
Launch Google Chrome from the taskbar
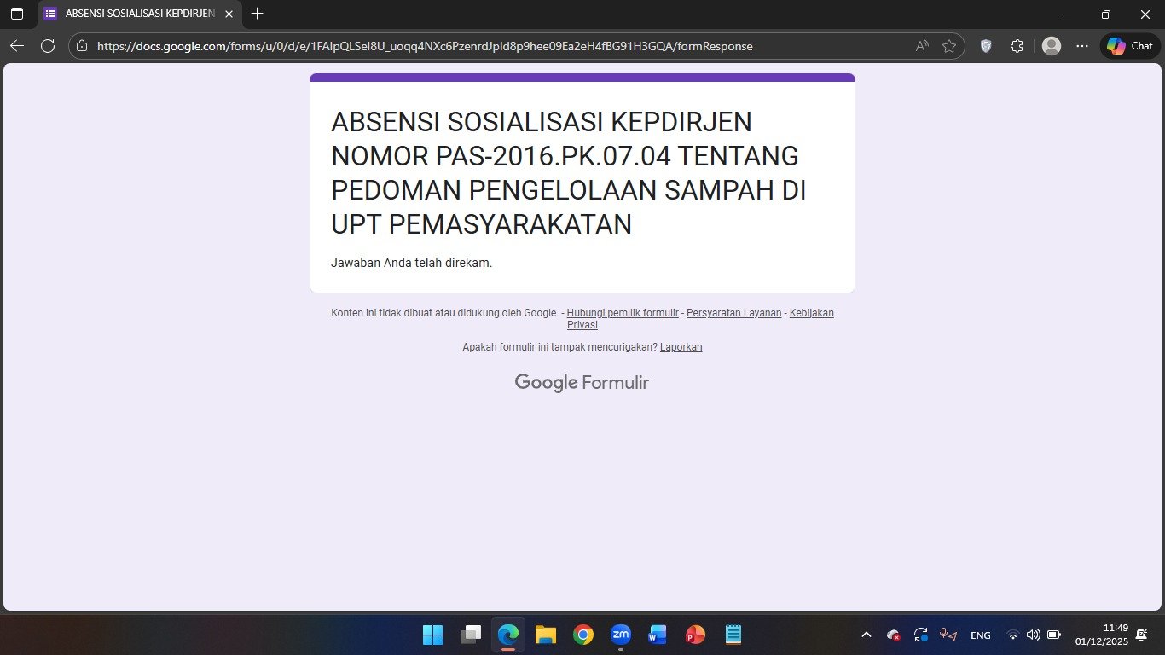(583, 635)
